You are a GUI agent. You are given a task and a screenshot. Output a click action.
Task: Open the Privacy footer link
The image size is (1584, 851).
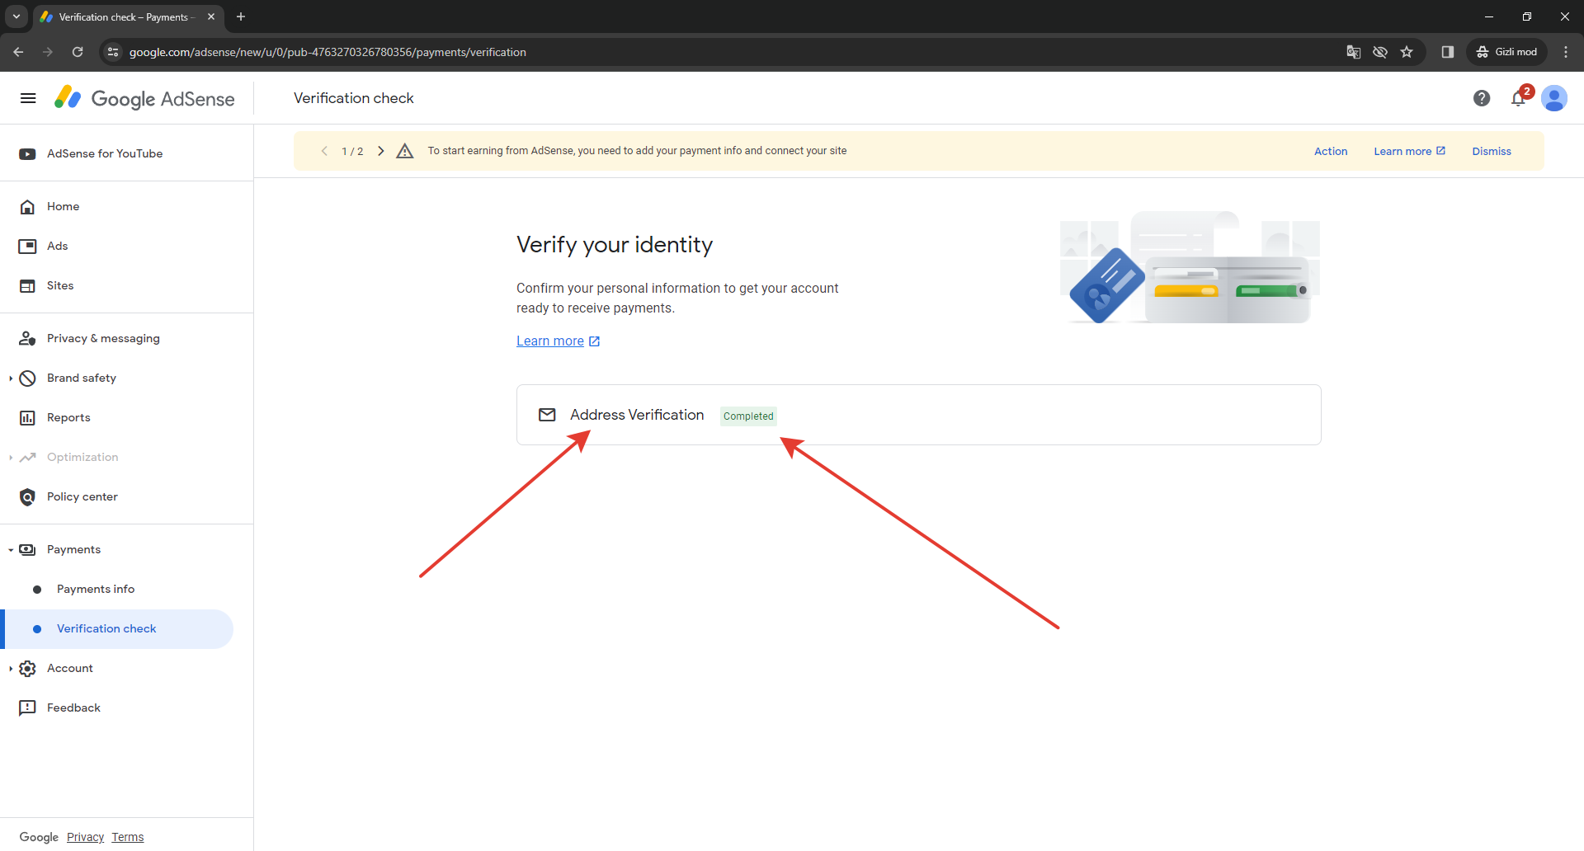(85, 837)
